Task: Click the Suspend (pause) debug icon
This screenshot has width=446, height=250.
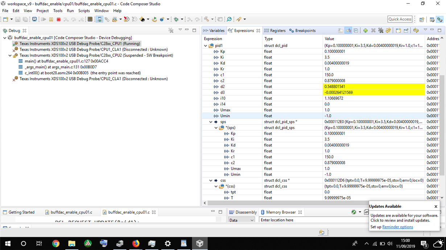Action: (51, 20)
